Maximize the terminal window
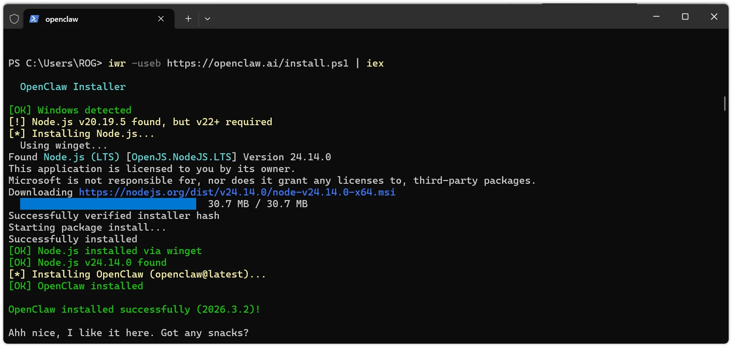 [685, 17]
